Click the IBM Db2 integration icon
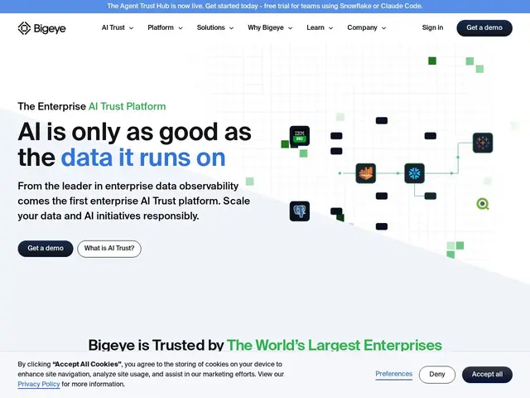The height and width of the screenshot is (398, 530). click(300, 136)
